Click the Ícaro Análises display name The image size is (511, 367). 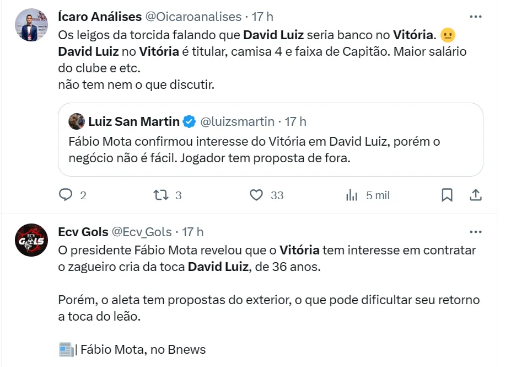tap(99, 17)
